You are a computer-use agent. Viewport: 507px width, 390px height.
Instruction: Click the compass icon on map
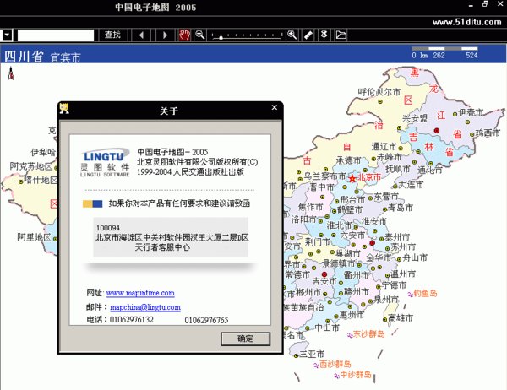click(x=11, y=73)
